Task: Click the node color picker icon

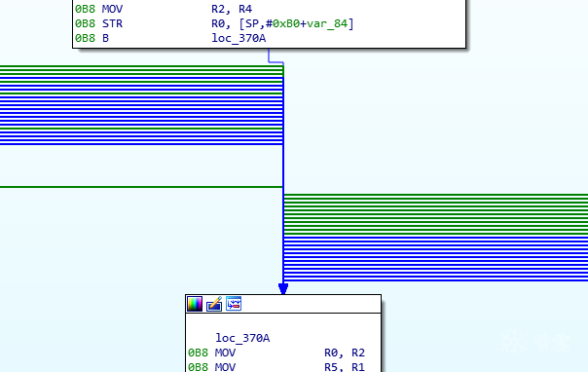Action: click(x=195, y=304)
